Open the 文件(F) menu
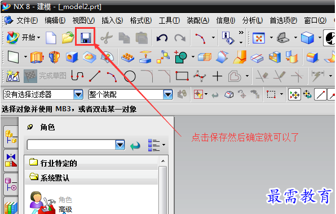The image size is (336, 214). point(27,20)
